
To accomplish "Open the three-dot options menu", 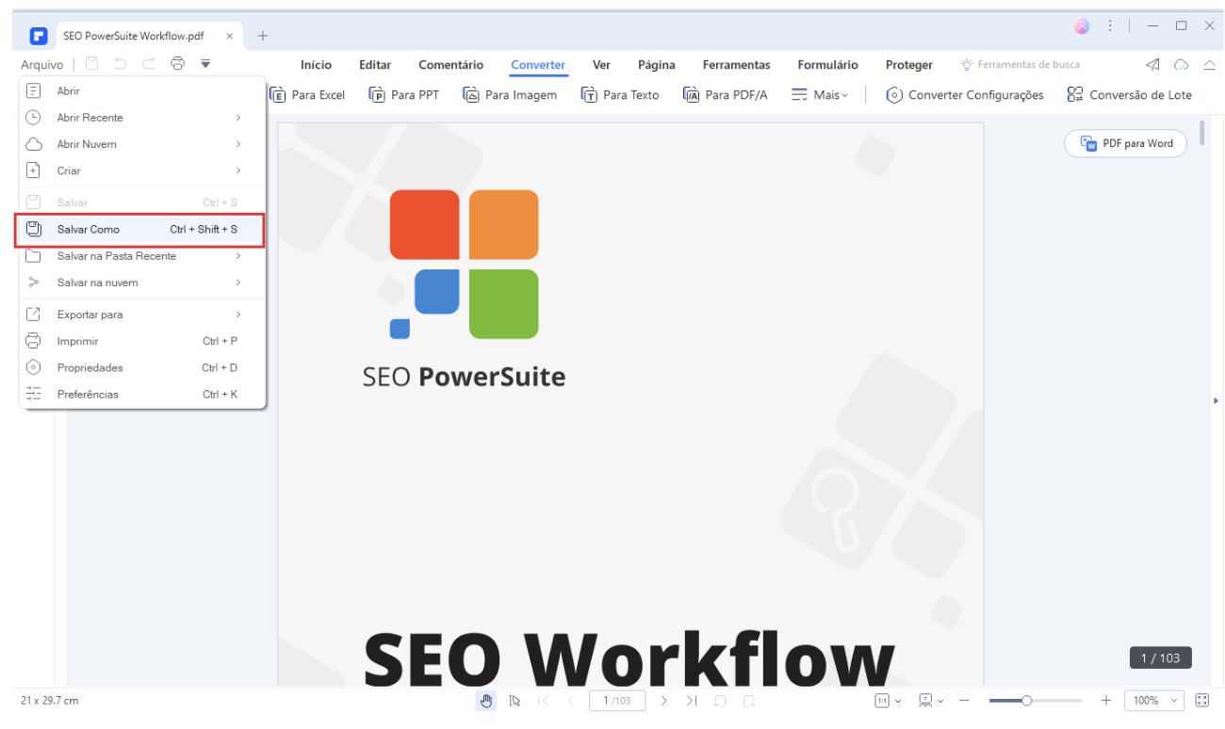I will click(1110, 26).
